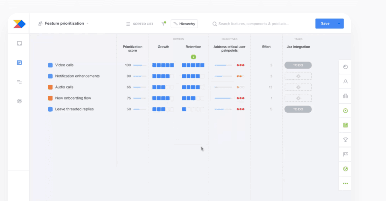Click the TO DO status for Video calls

coord(298,65)
